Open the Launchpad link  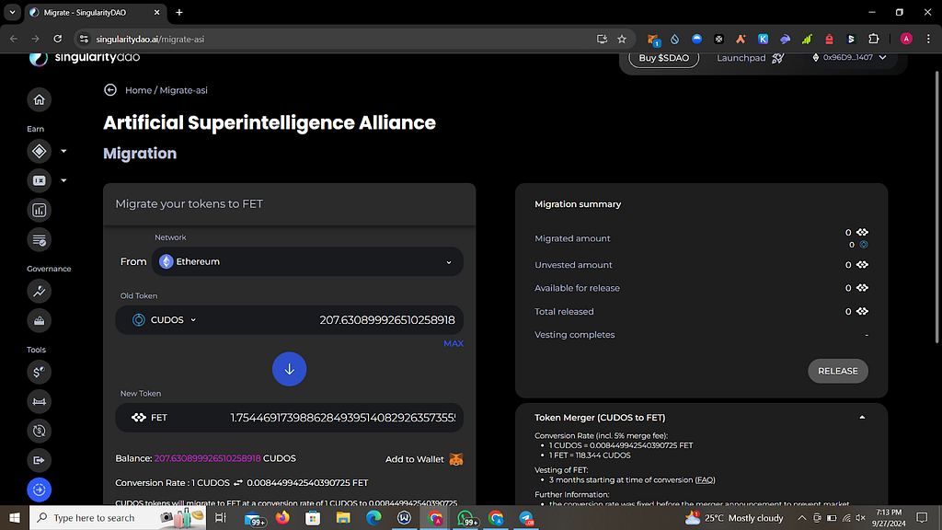coord(750,58)
